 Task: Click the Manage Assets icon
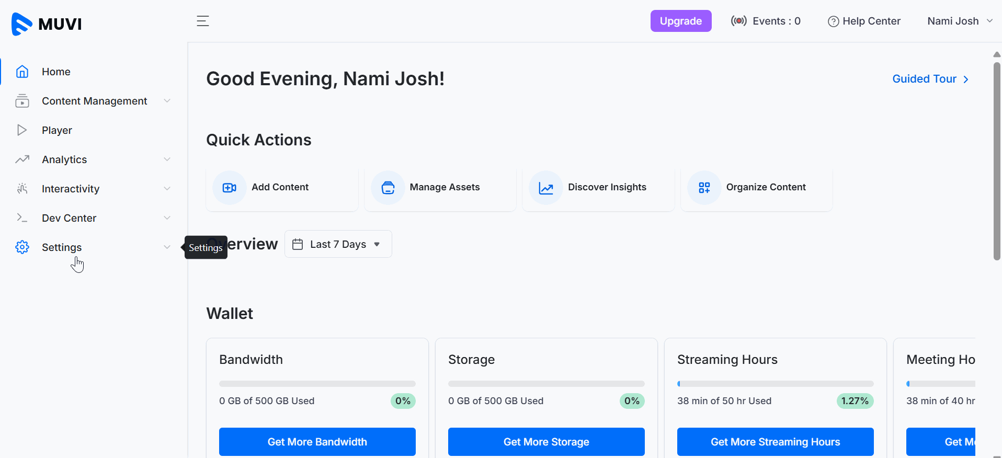388,188
